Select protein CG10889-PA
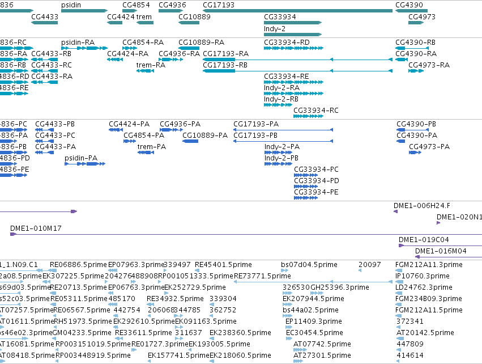The image size is (482, 364). point(205,136)
